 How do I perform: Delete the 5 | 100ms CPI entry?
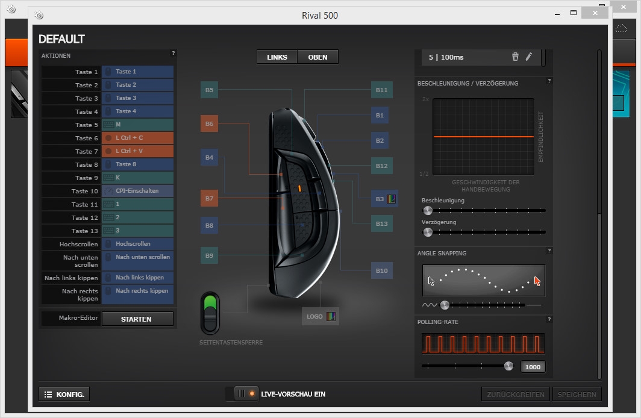(515, 57)
